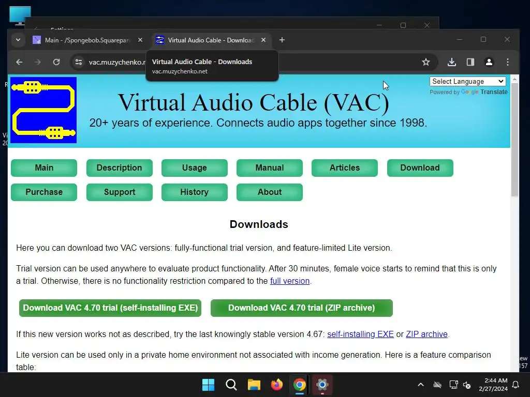Open Windows Search from taskbar

(231, 385)
